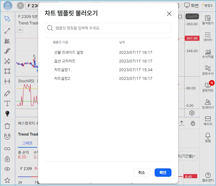Click the bug debug icon
This screenshot has height=186, width=216.
(193, 123)
